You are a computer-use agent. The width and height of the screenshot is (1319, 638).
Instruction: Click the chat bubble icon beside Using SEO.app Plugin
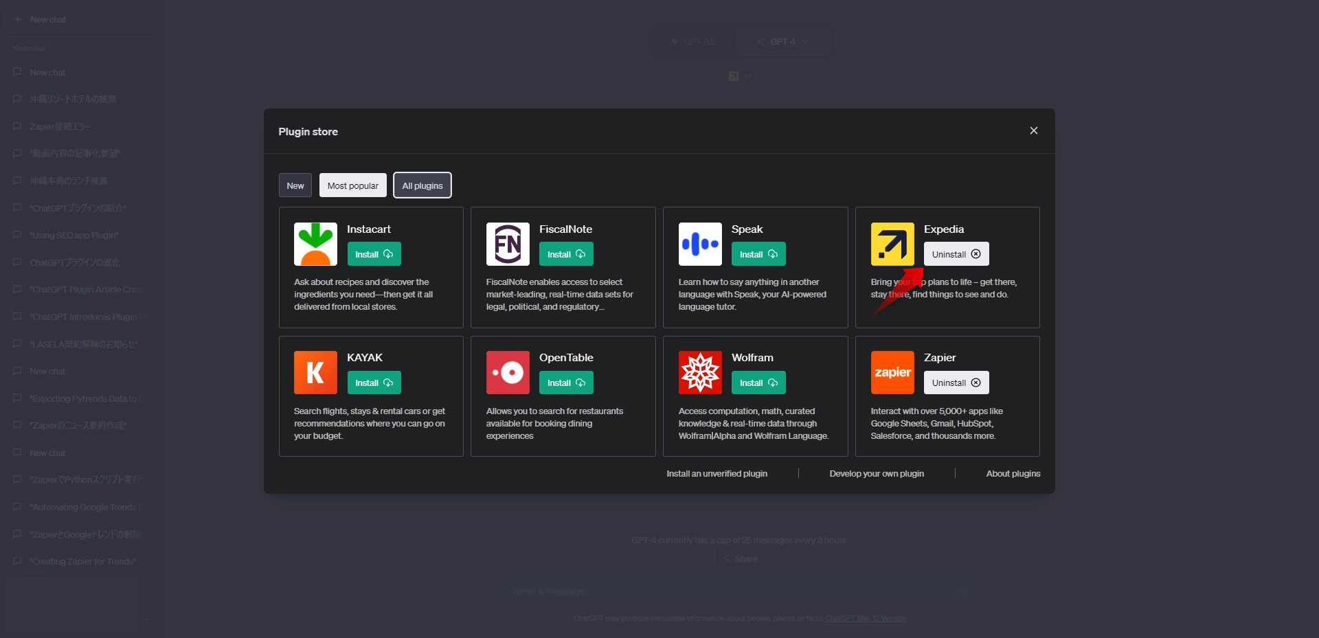17,235
